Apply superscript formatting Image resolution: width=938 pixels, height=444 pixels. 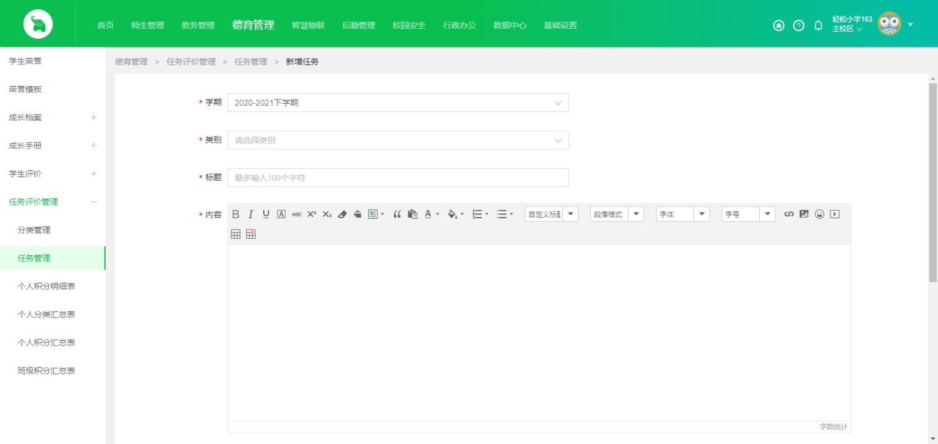coord(311,214)
